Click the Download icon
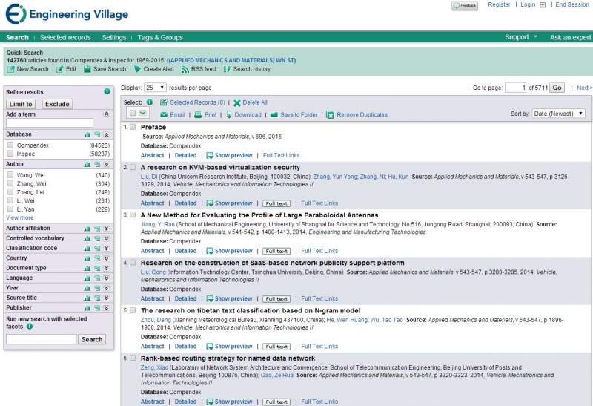Viewport: 593px width, 406px height. (229, 115)
